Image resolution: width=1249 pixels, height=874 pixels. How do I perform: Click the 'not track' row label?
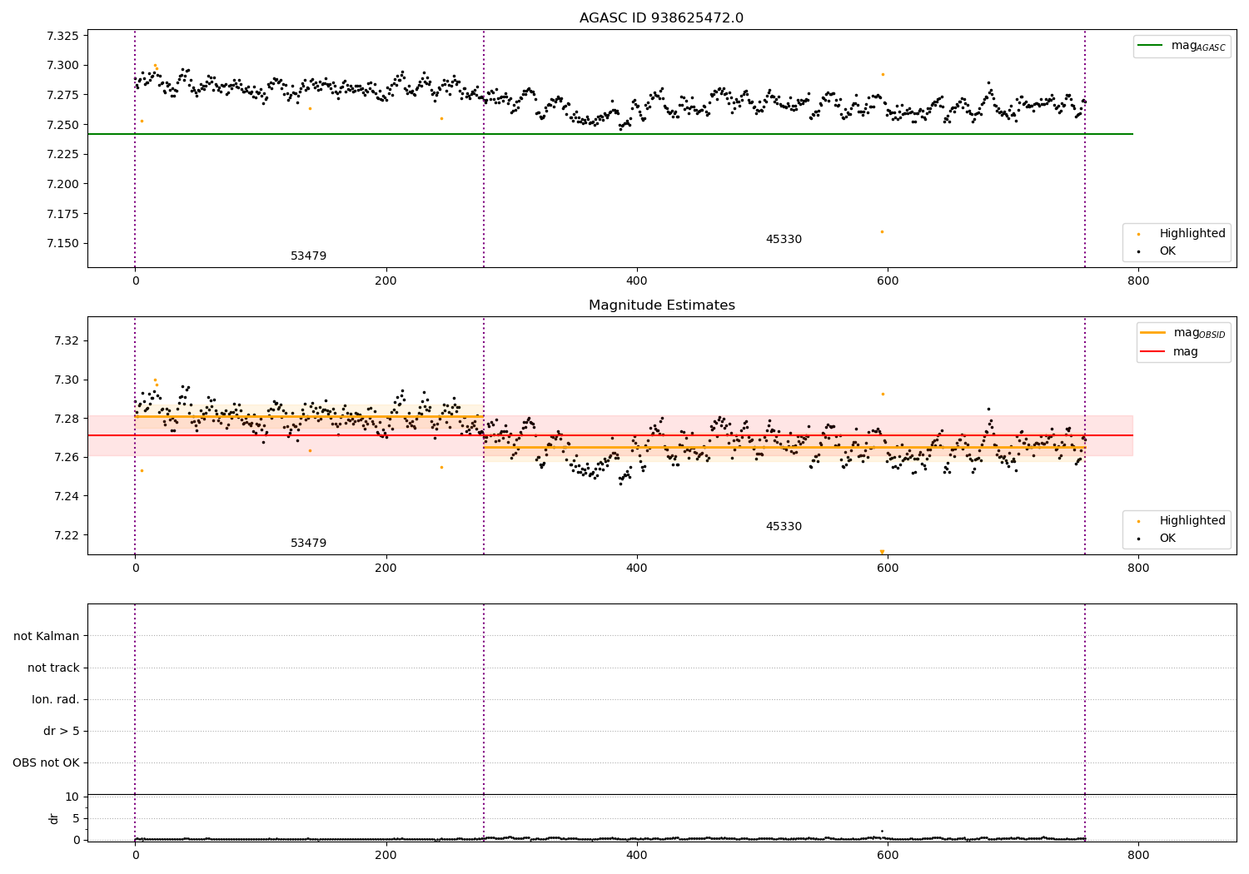click(53, 668)
